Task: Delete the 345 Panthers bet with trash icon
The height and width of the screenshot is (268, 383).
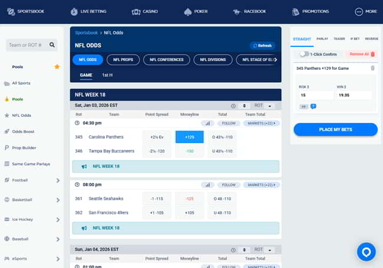Action: [372, 68]
